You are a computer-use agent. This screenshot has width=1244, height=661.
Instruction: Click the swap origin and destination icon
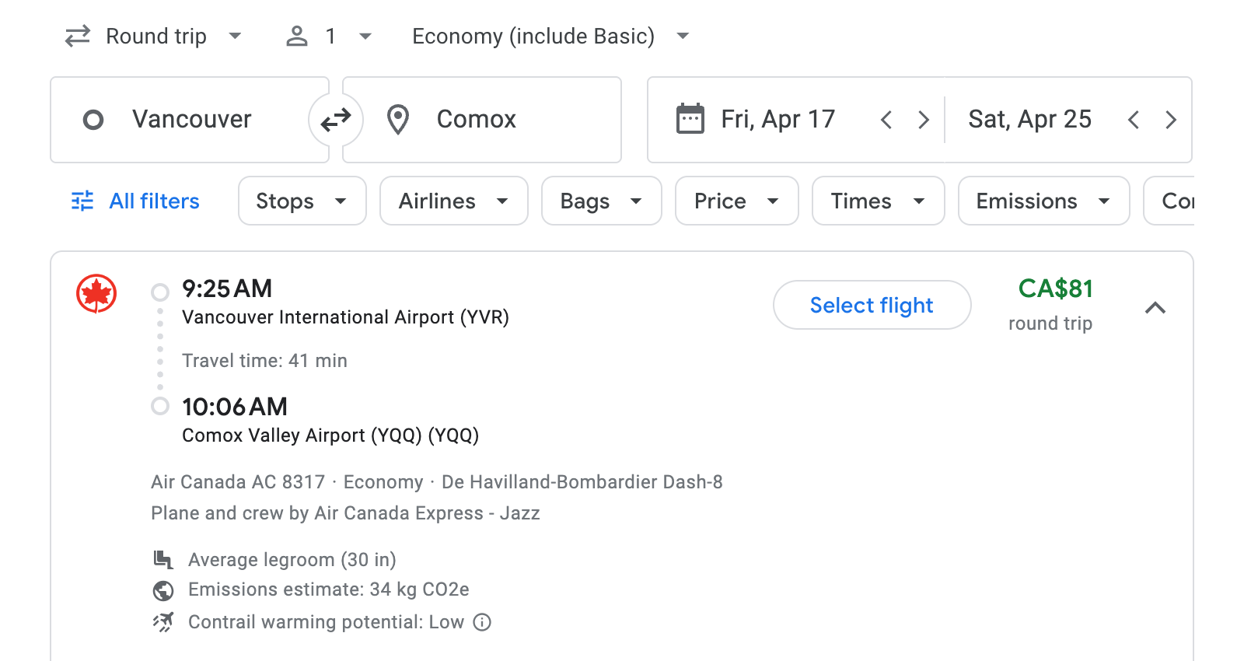pos(335,119)
